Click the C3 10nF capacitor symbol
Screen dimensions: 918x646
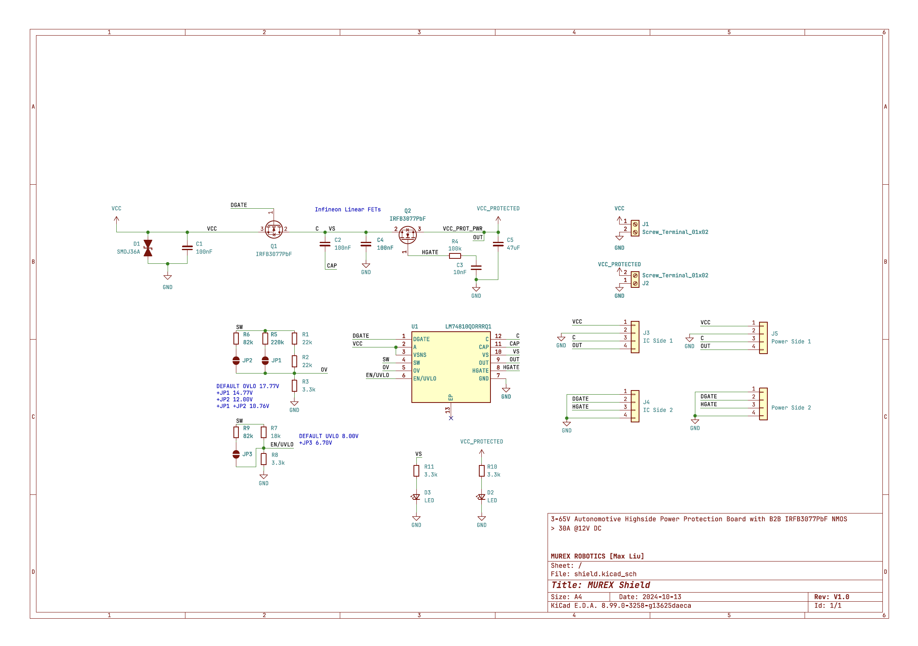tap(476, 268)
